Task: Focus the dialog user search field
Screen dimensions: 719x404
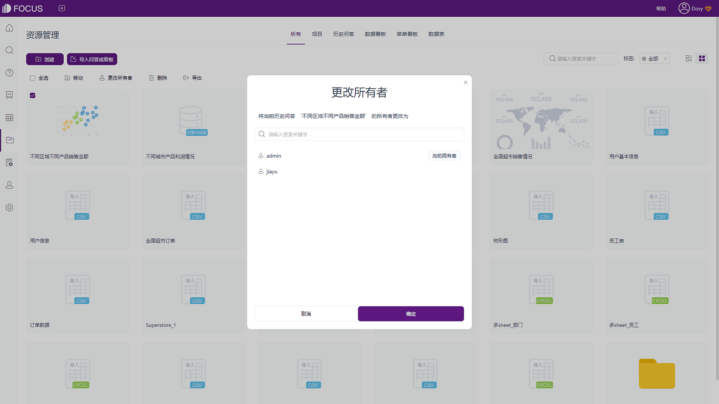Action: [359, 134]
